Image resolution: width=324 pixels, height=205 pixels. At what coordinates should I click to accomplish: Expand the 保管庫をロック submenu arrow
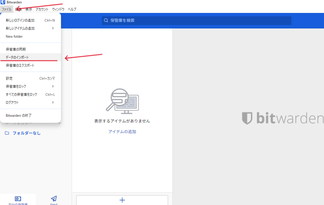click(53, 86)
